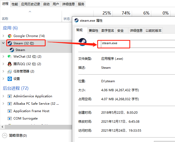Screen dimensions: 175x142
Task: Select the WeChat (32 位) (2) row
Action: point(36,57)
